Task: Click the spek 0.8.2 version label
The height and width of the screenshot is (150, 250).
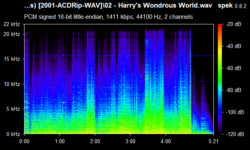Action: (232, 6)
